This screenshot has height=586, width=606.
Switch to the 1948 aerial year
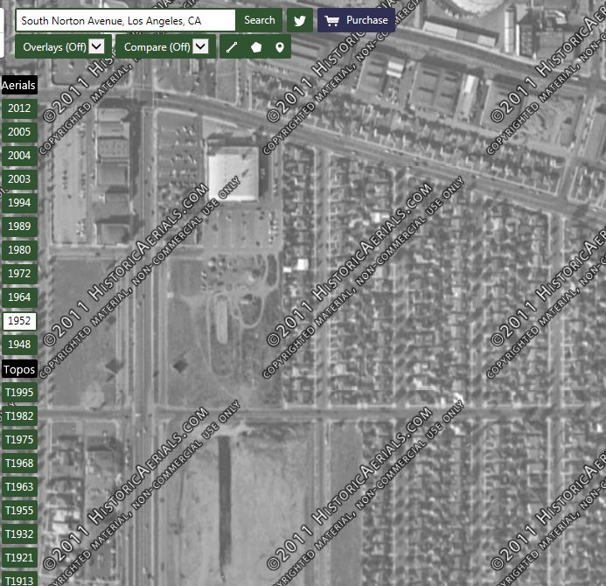tap(19, 345)
